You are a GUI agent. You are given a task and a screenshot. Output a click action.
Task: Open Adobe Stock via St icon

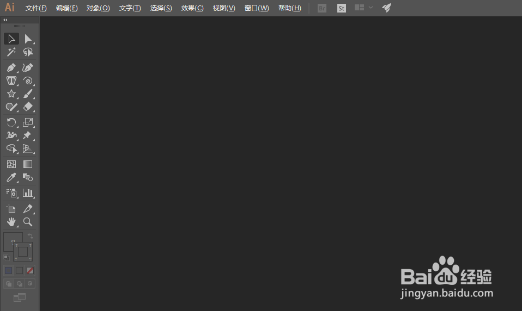point(342,8)
